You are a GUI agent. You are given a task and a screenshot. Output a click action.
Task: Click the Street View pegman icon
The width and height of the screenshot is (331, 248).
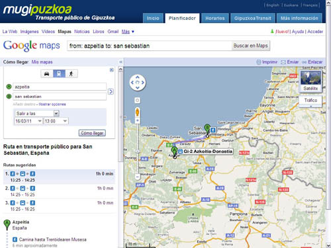tap(137, 112)
